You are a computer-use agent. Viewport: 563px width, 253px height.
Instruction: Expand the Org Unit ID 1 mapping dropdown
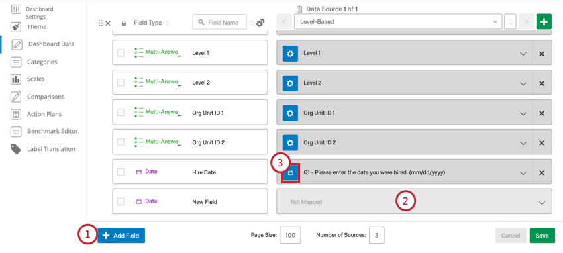[x=523, y=113]
